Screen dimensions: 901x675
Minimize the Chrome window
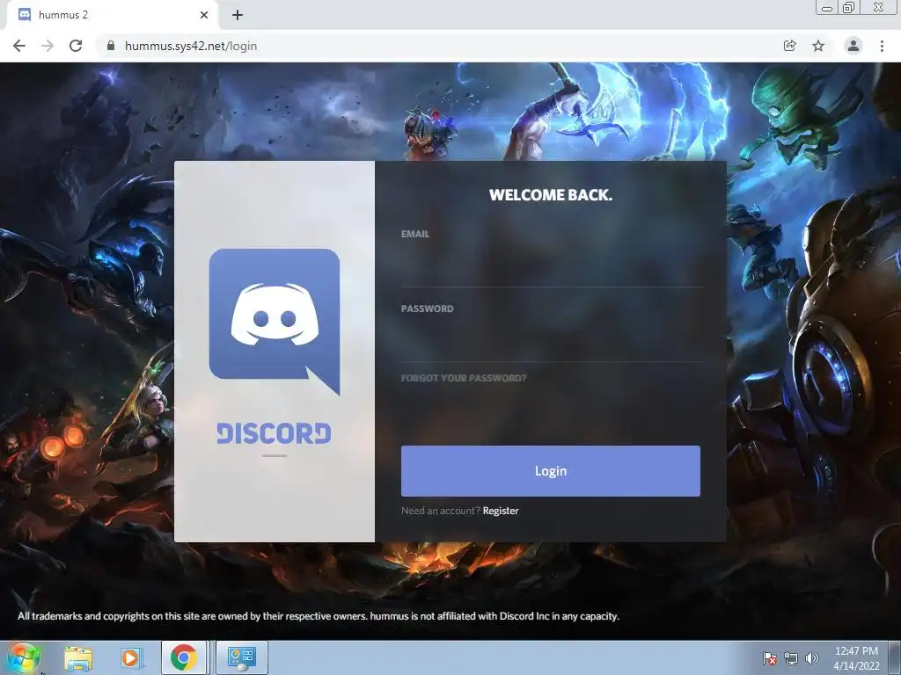pyautogui.click(x=827, y=7)
